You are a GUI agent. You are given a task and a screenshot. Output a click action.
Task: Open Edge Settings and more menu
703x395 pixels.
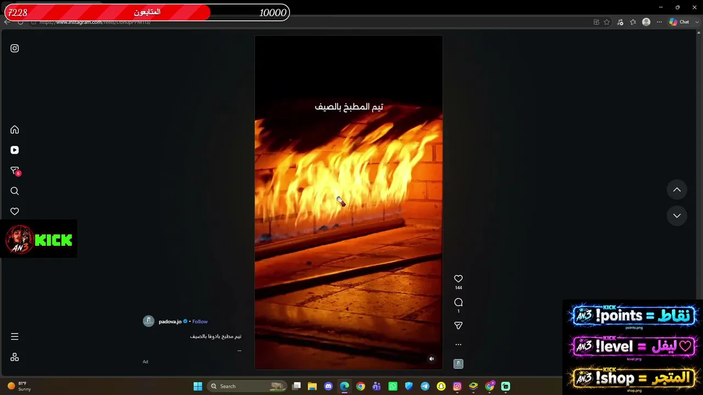[x=660, y=22]
